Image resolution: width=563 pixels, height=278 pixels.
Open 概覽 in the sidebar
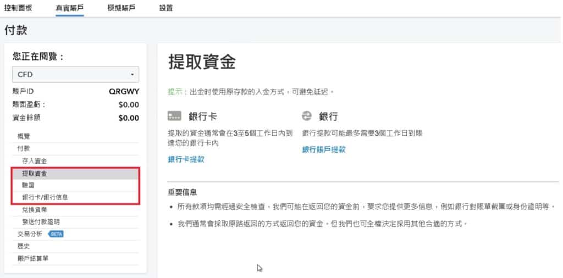pos(24,136)
